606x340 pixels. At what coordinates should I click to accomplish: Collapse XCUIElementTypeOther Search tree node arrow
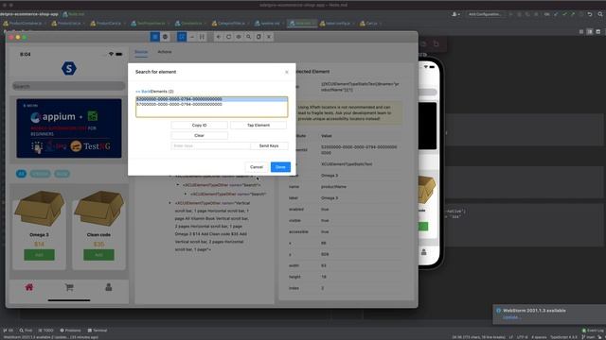178,185
